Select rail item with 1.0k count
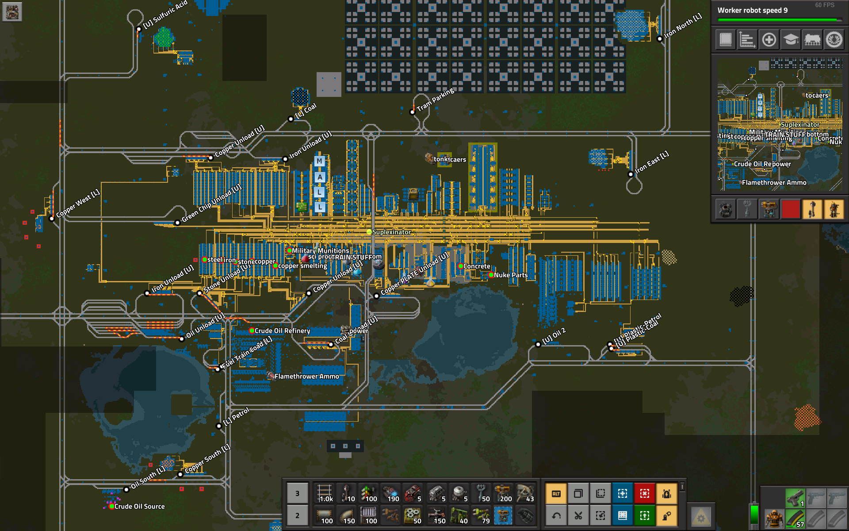 click(325, 493)
